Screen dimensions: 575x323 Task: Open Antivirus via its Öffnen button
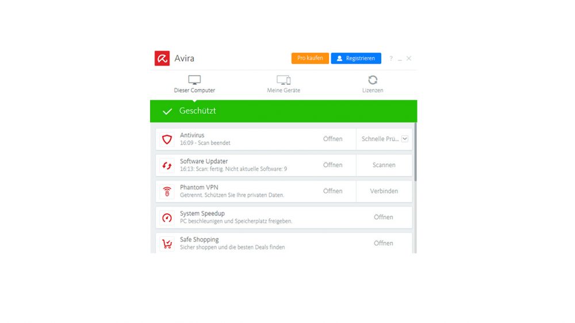(x=332, y=139)
